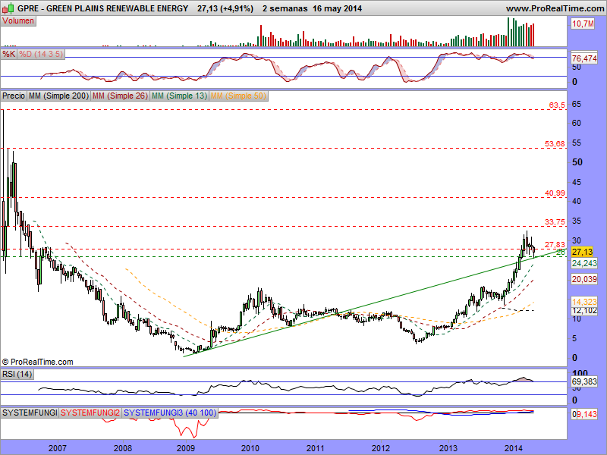607x455 pixels.
Task: Click the 2008 year label on time axis
Action: [x=123, y=448]
